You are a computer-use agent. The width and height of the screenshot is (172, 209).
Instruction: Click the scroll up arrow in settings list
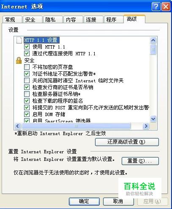pos(153,41)
